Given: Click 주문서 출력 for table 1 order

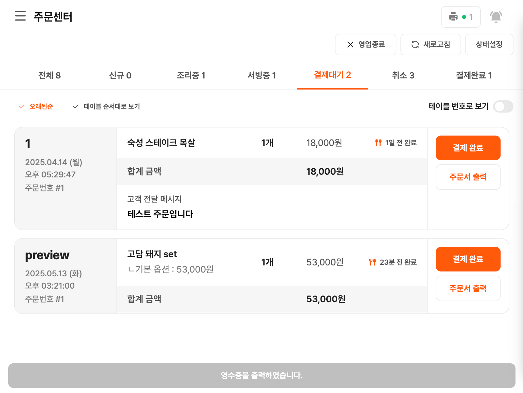Looking at the screenshot, I should coord(468,177).
